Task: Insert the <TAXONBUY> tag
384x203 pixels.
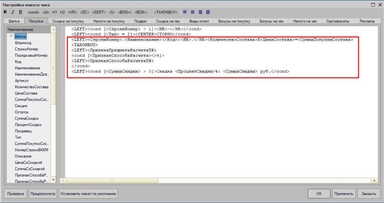Action: [166, 12]
